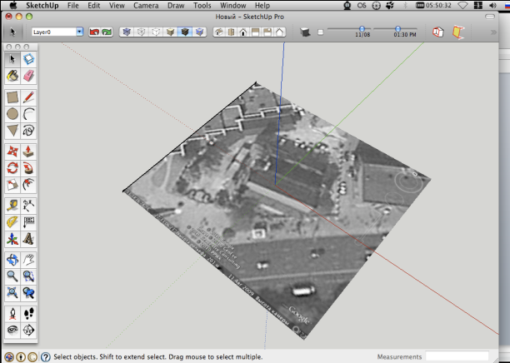
Task: Open the Camera menu
Action: coord(145,5)
